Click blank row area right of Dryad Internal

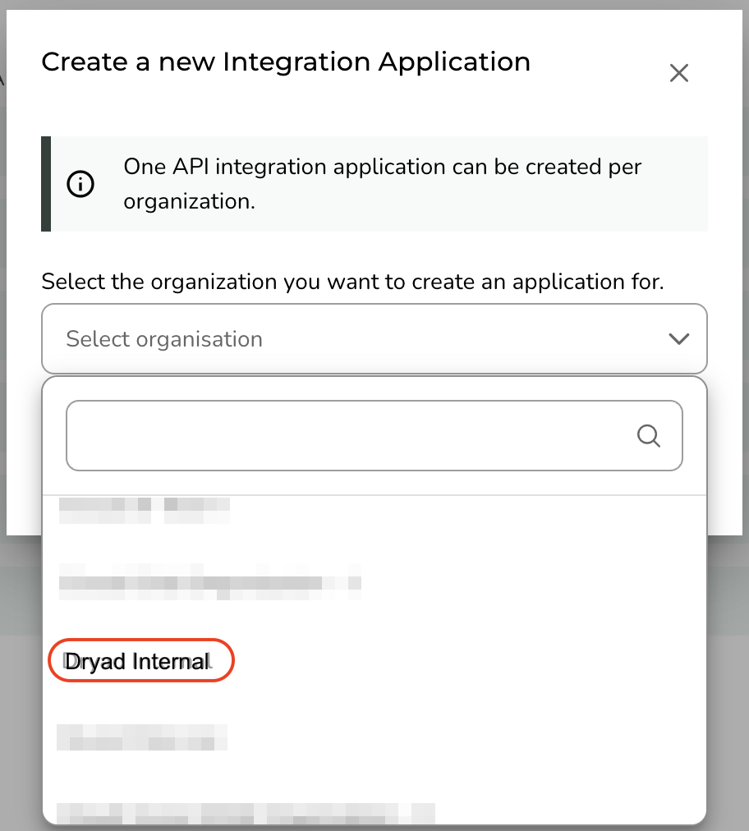point(466,661)
